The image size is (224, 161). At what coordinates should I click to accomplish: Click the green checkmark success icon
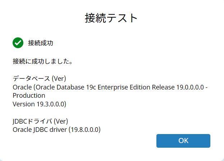[18, 43]
